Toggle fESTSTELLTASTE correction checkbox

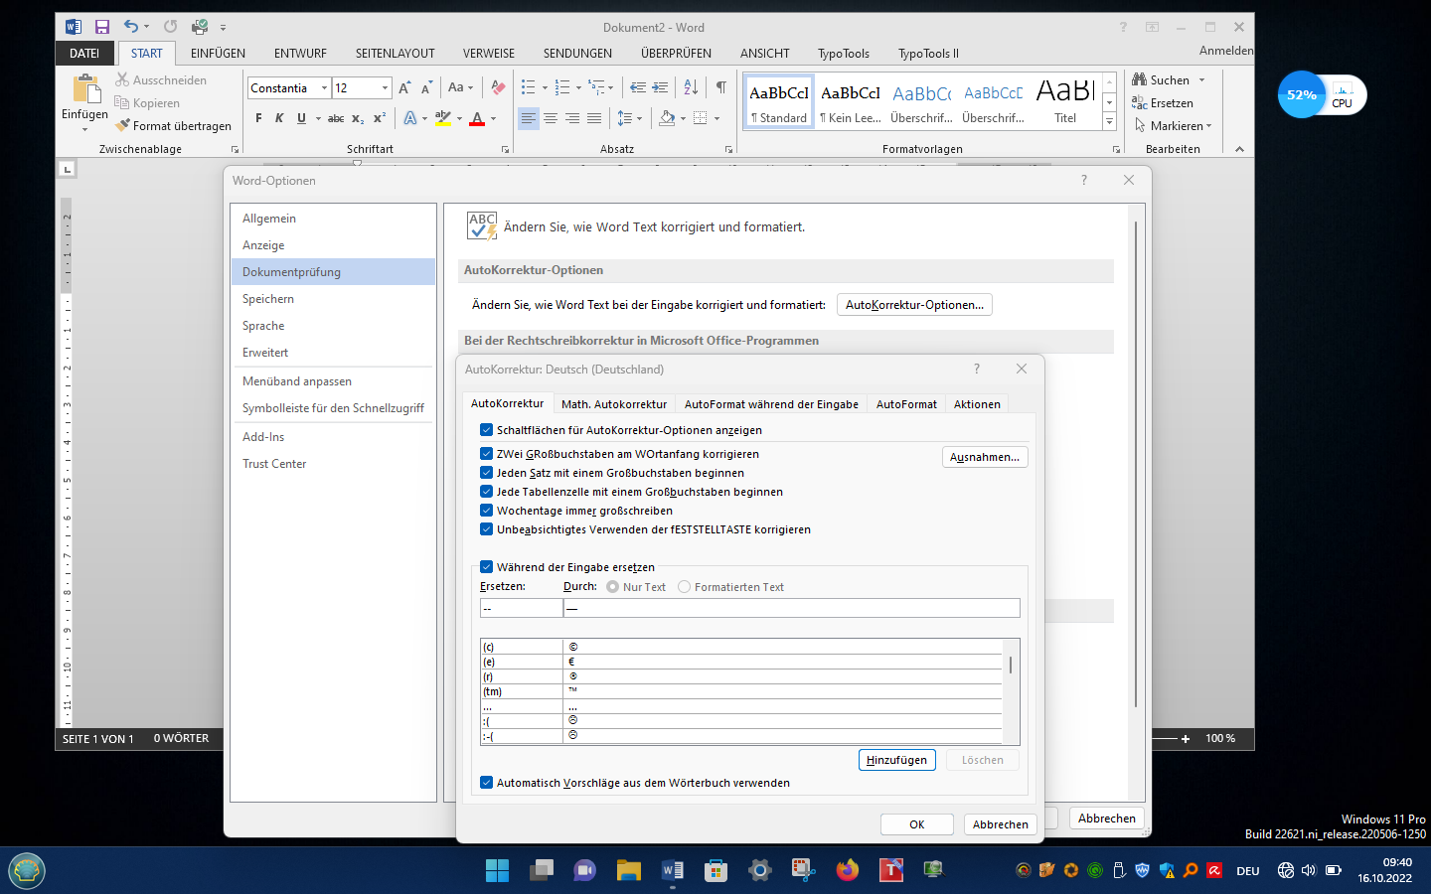[x=486, y=529]
